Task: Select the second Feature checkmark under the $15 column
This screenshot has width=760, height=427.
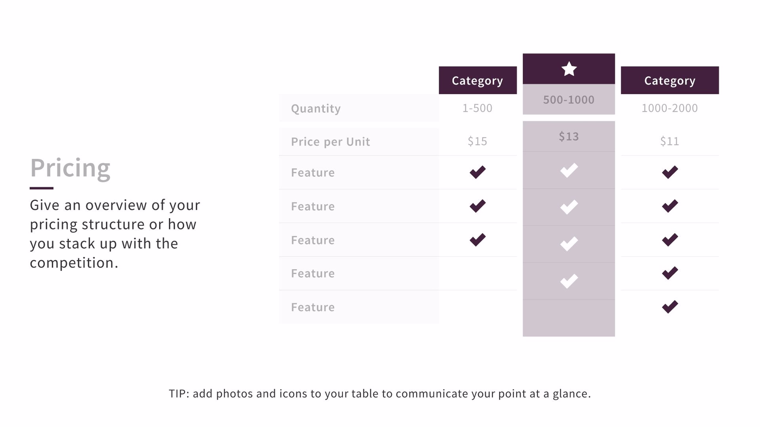Action: [478, 206]
